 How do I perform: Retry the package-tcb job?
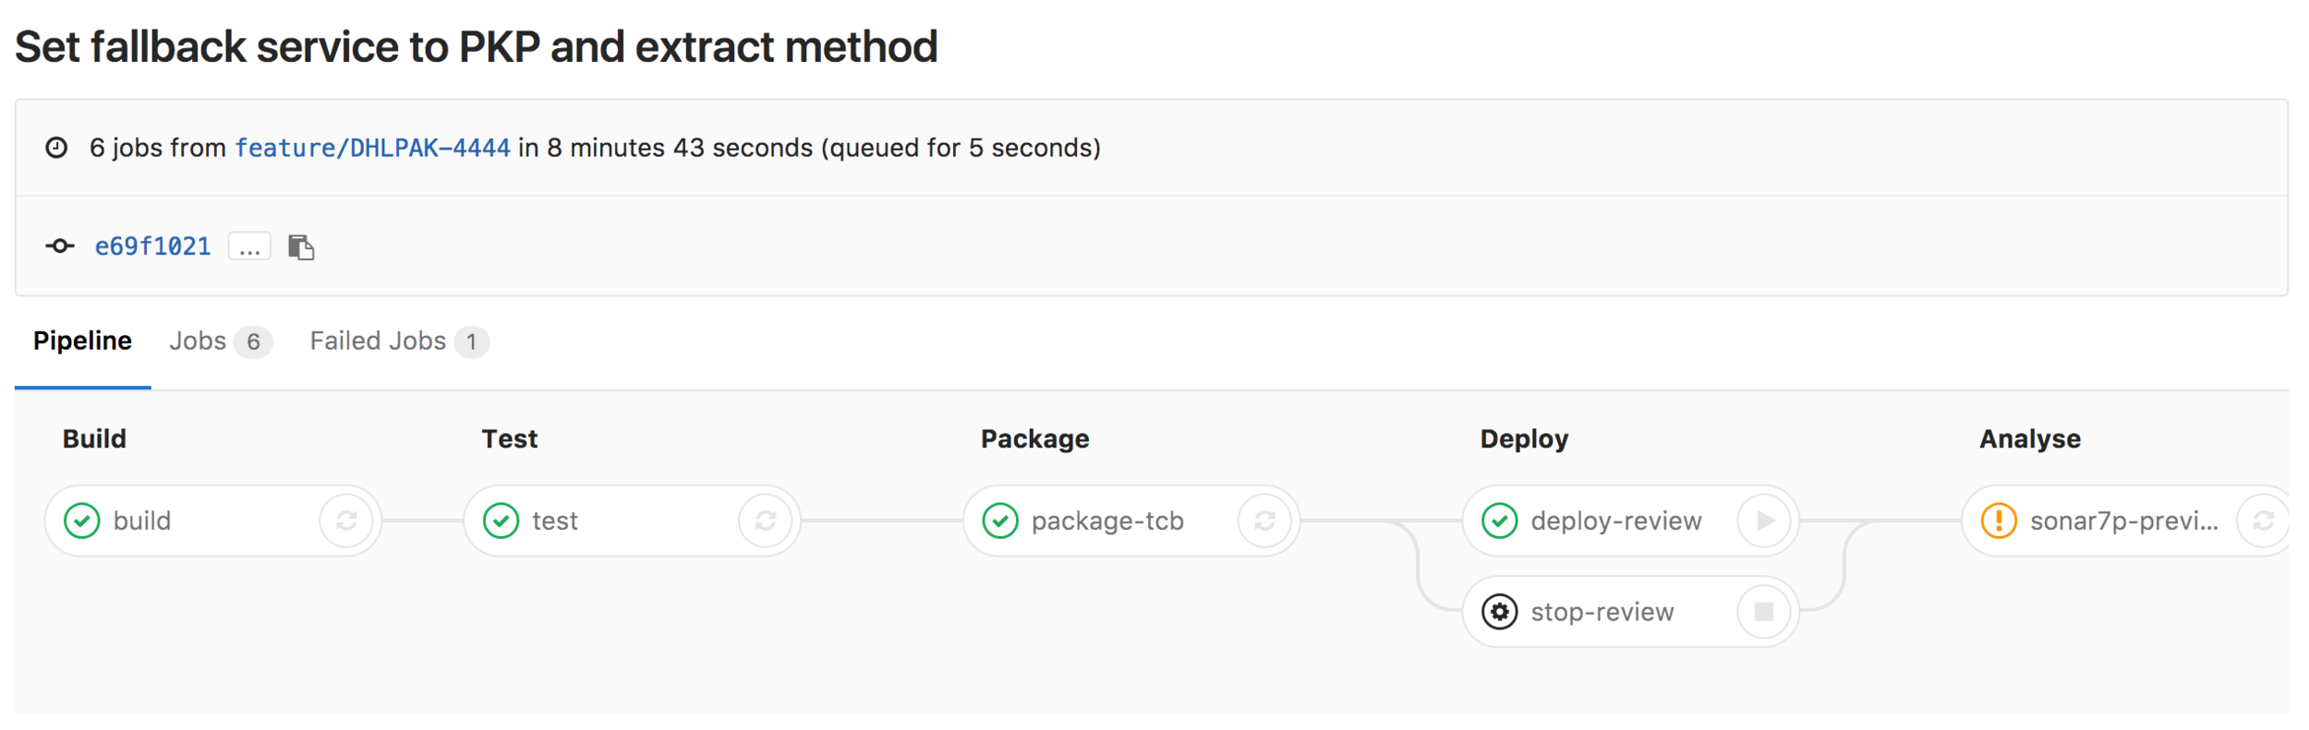(1264, 521)
